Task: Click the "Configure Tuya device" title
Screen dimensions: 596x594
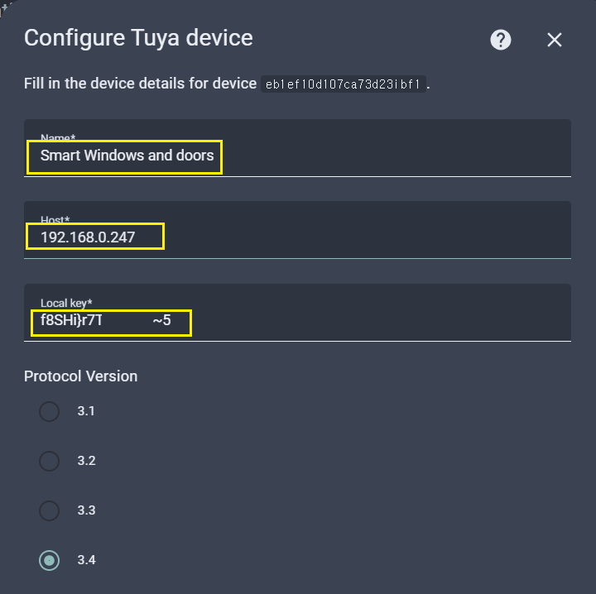Action: coord(138,38)
